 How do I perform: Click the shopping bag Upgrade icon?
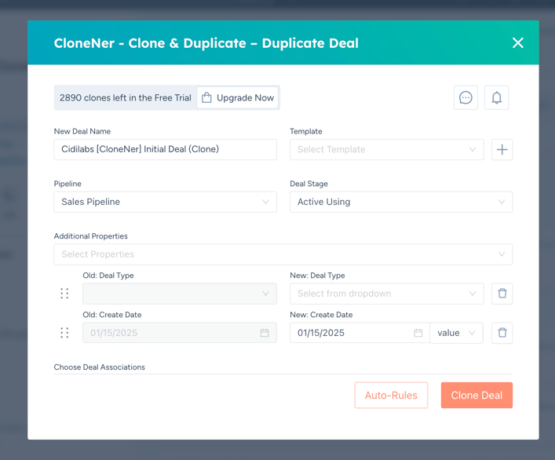click(x=206, y=98)
